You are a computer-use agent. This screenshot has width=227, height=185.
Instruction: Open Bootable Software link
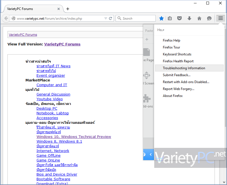(53, 179)
